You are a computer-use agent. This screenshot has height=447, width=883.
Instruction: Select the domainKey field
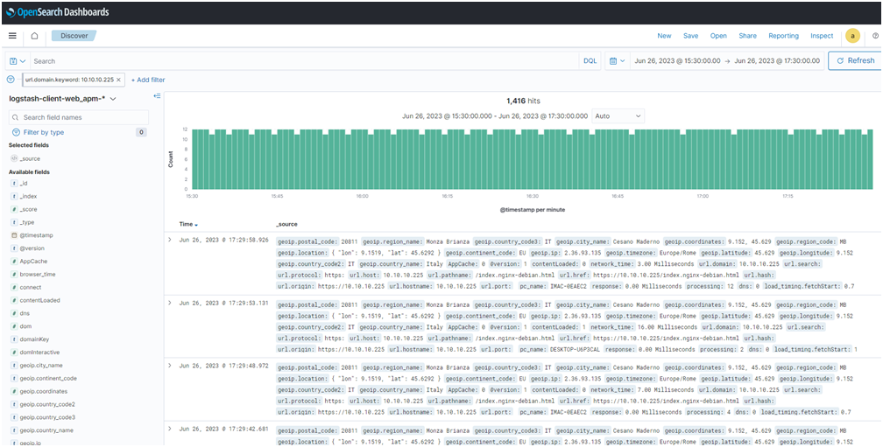coord(35,339)
